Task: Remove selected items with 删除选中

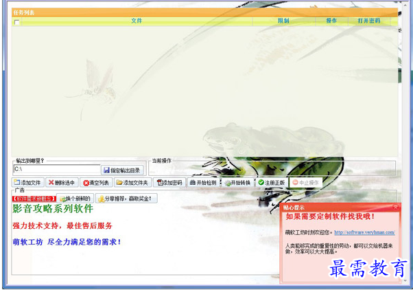Action: click(62, 182)
